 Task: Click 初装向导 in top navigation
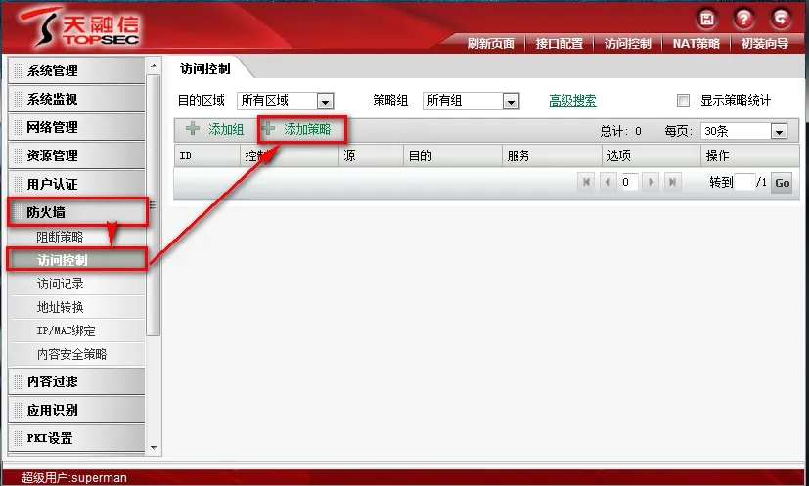[765, 43]
